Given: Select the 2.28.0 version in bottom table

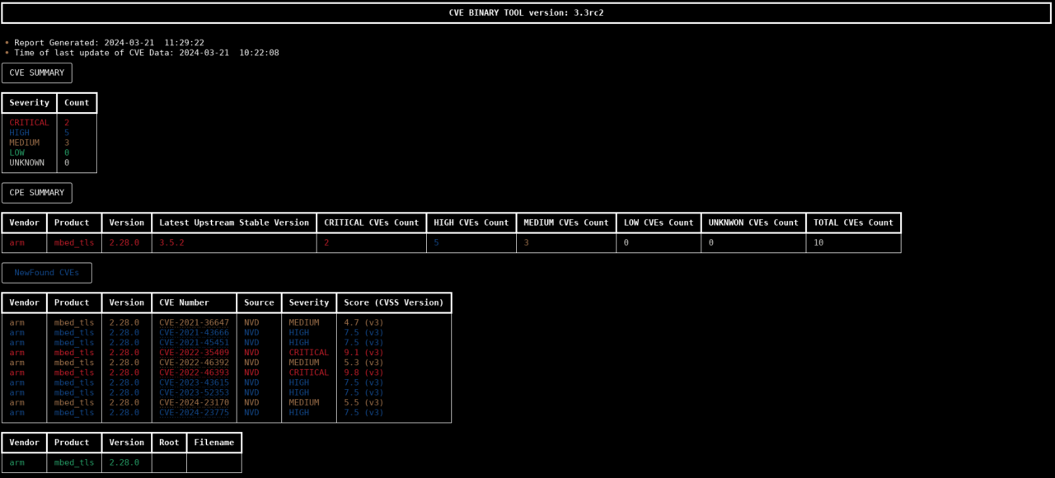Looking at the screenshot, I should pos(125,462).
